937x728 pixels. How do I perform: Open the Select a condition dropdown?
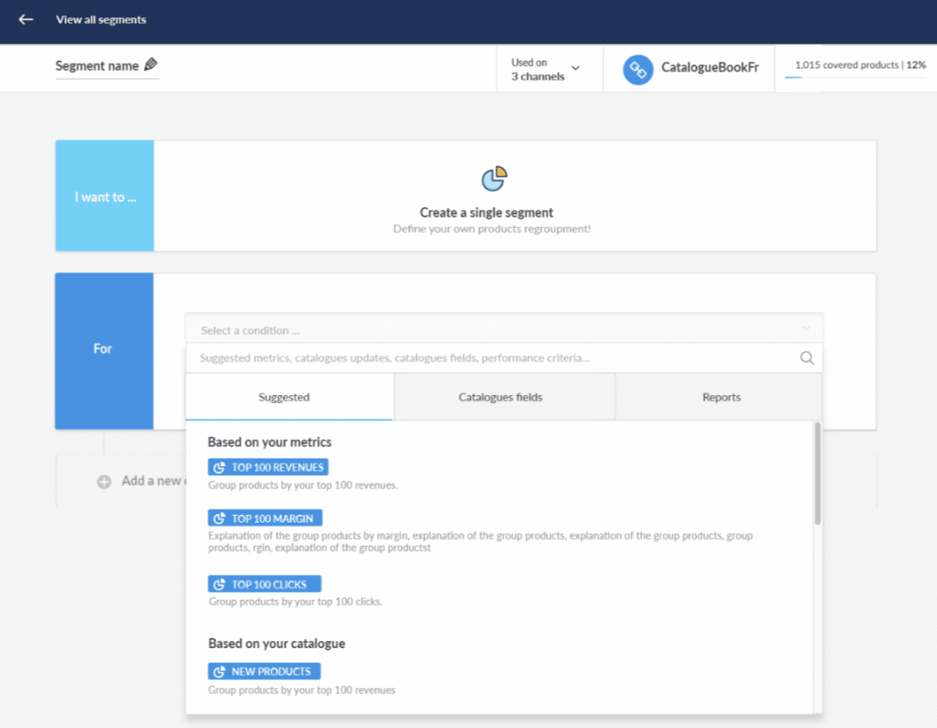pyautogui.click(x=504, y=330)
